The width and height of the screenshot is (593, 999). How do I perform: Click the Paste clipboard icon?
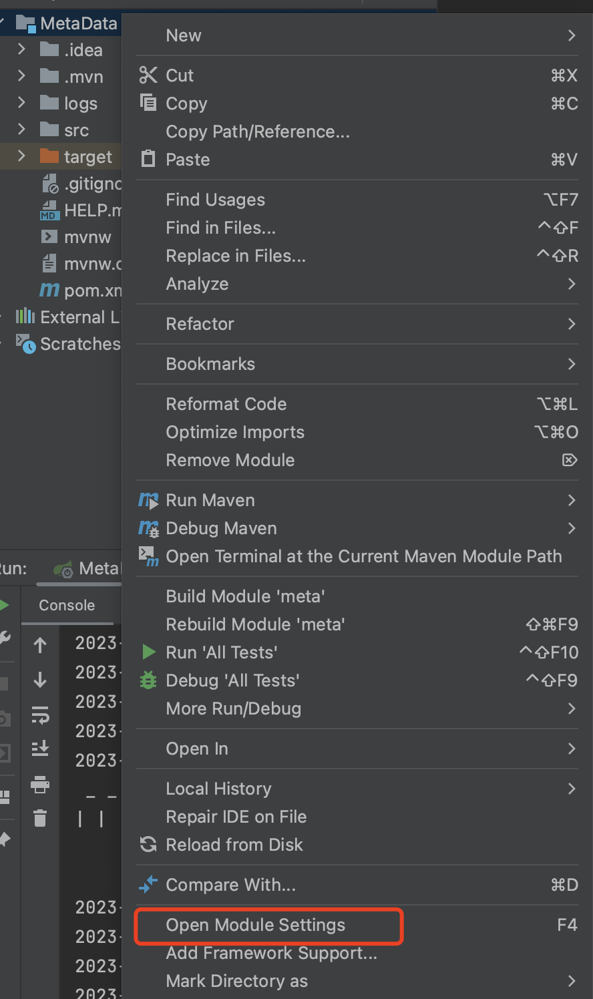148,160
